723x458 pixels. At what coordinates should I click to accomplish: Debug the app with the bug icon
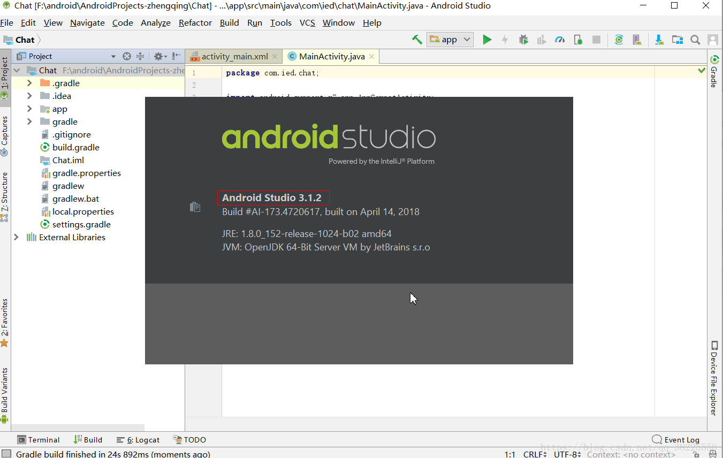523,40
